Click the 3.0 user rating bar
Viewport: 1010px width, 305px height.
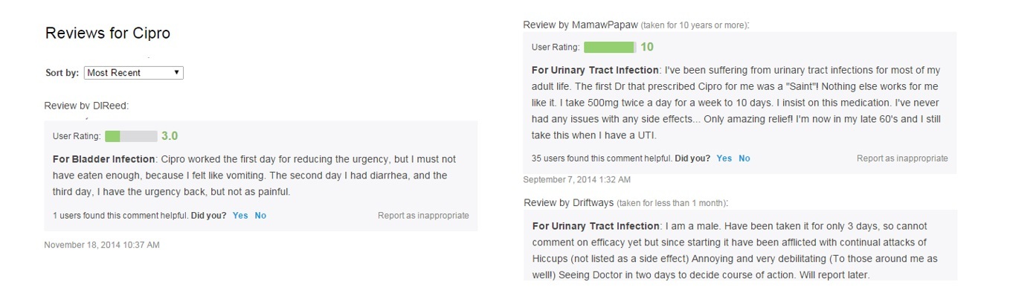pos(131,136)
